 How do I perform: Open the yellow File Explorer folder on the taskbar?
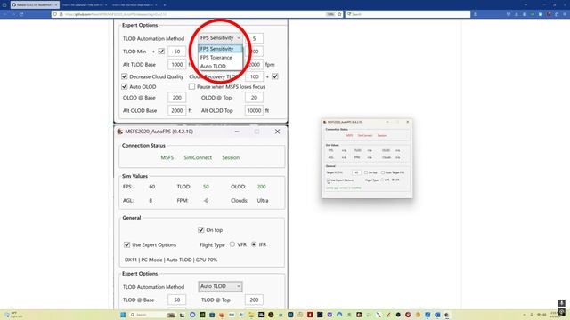[251, 315]
